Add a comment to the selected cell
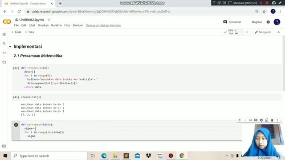Image resolution: width=285 pixels, height=160 pixels. (256, 120)
